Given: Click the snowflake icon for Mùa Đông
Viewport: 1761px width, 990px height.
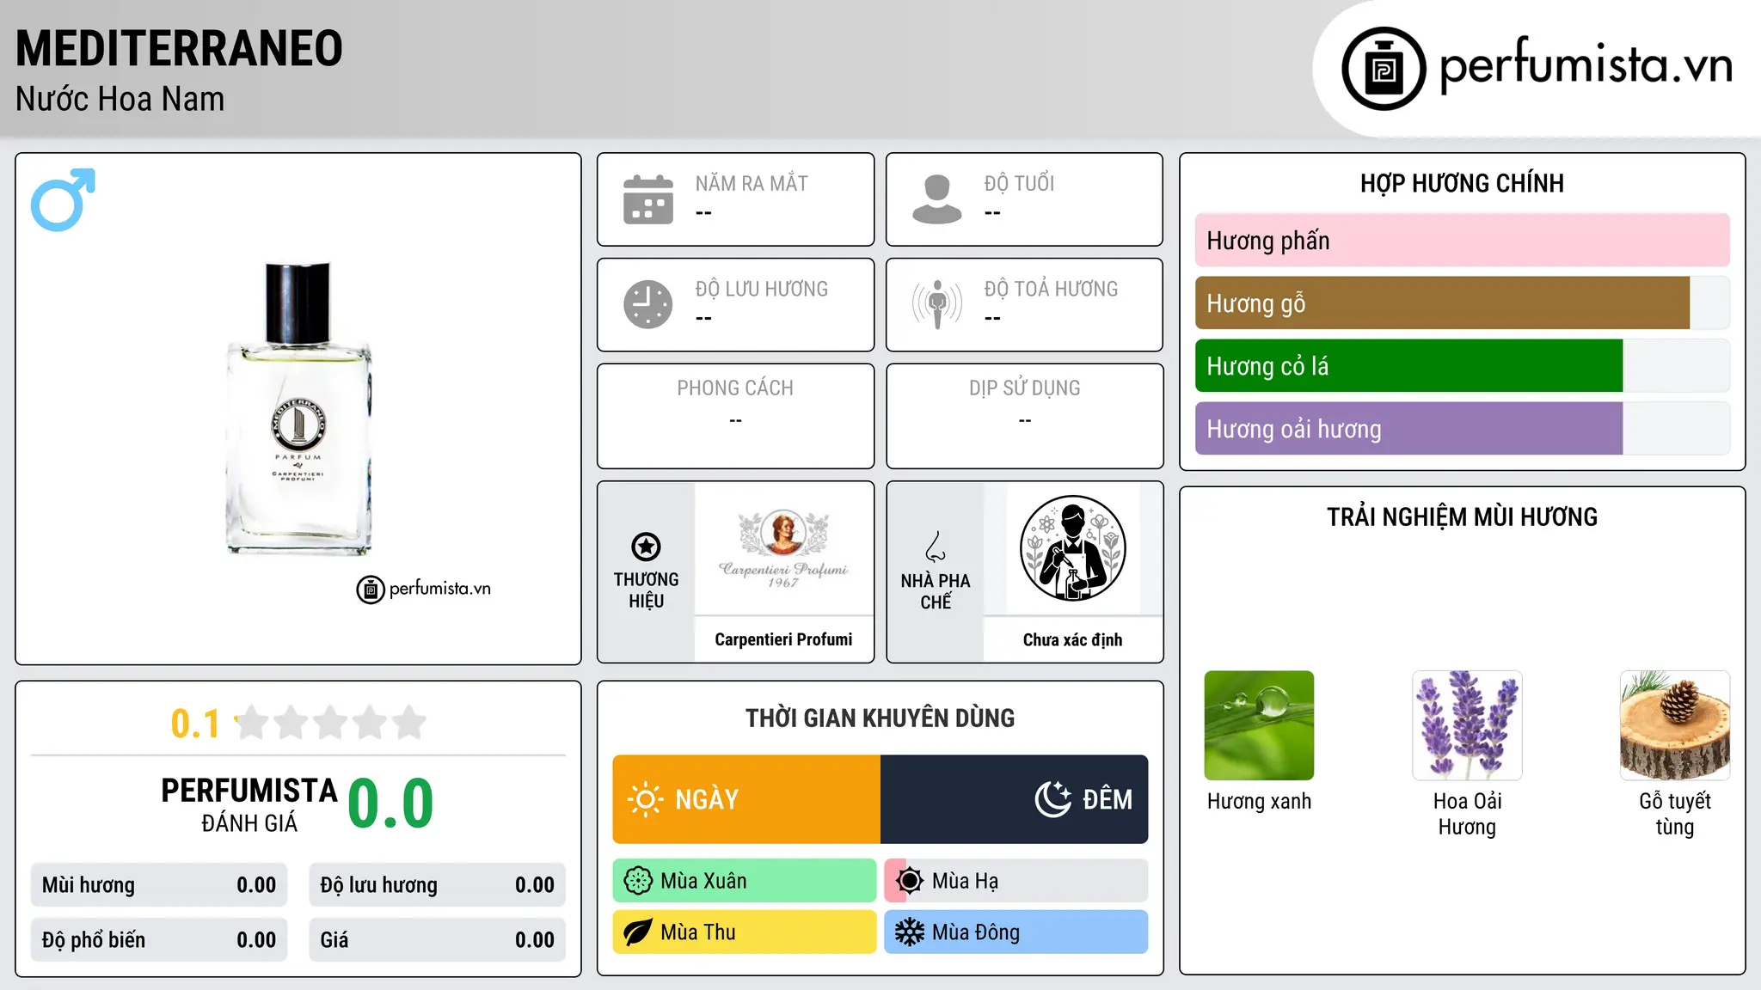Looking at the screenshot, I should [910, 932].
